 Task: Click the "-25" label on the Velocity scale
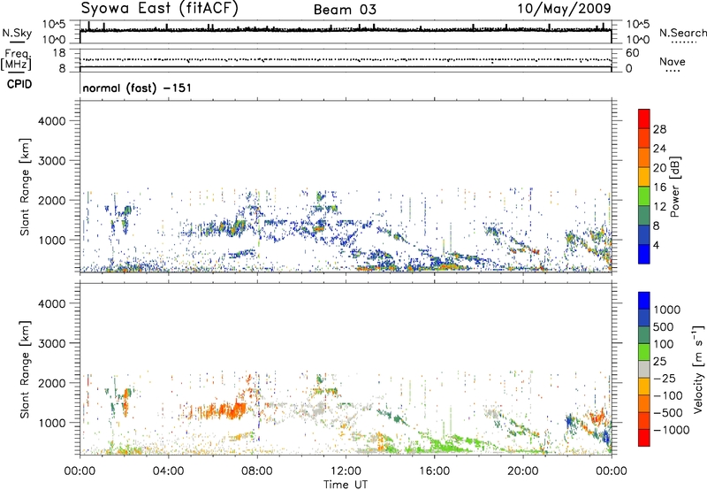pyautogui.click(x=665, y=379)
